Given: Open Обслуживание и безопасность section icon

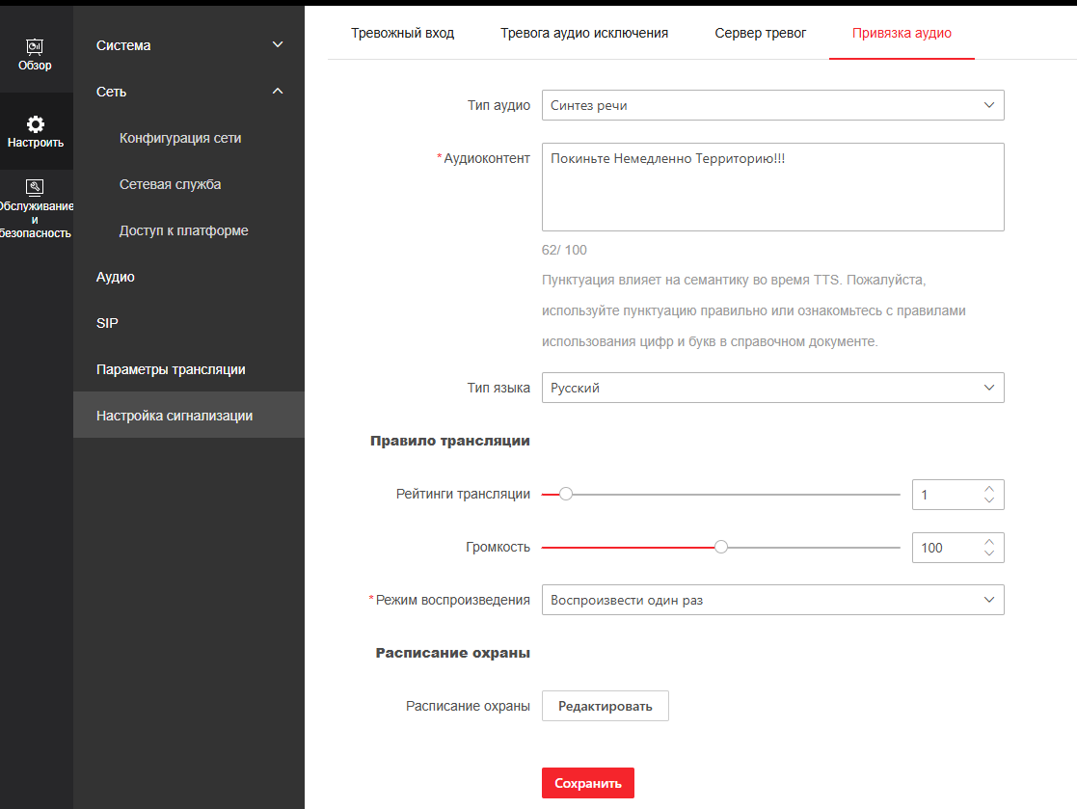Looking at the screenshot, I should click(x=35, y=187).
